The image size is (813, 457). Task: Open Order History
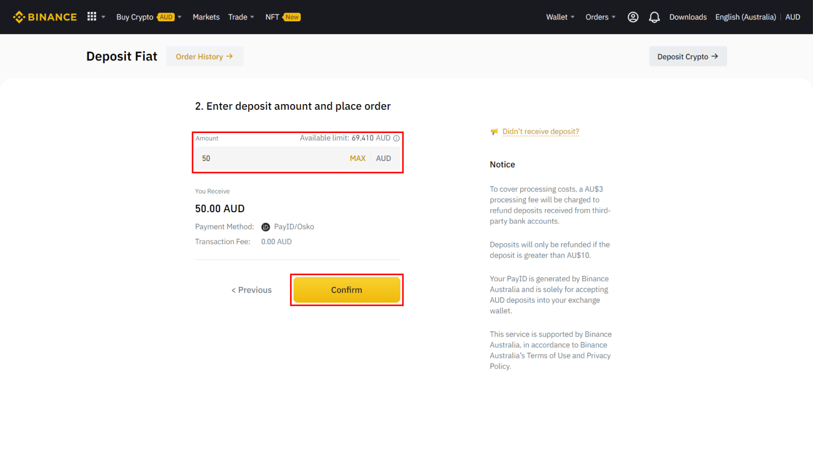pyautogui.click(x=204, y=56)
